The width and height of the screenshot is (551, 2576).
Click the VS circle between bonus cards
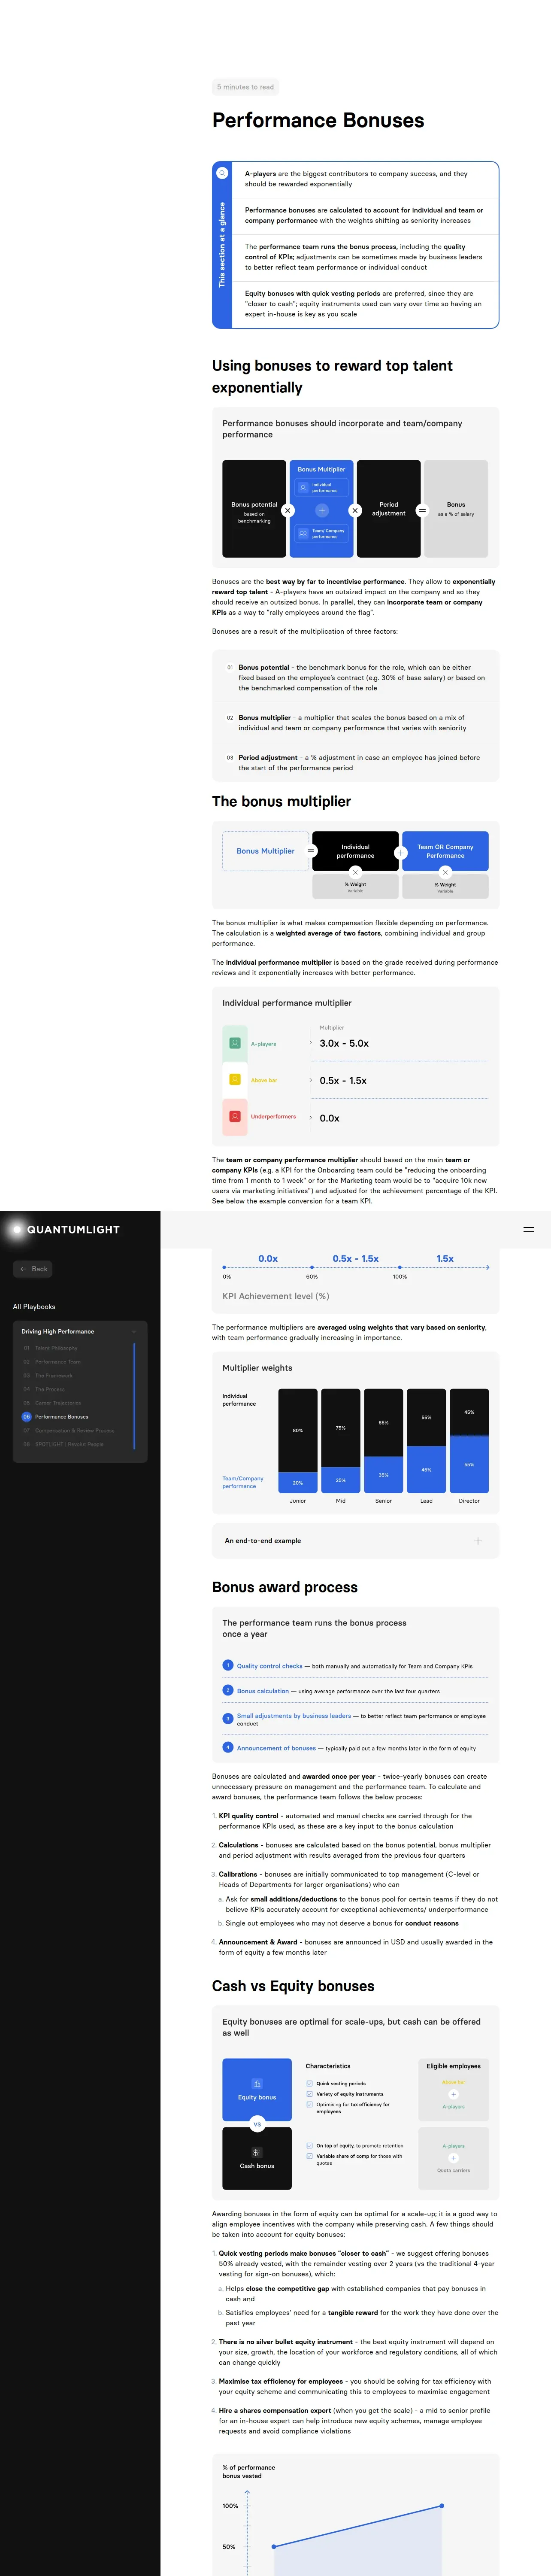(257, 2124)
